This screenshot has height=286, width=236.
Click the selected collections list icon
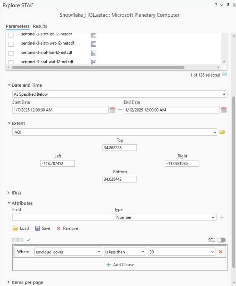pos(225,74)
